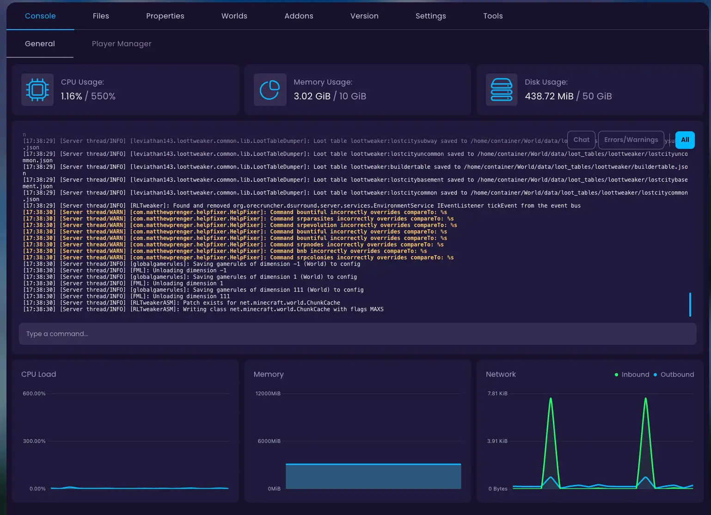Image resolution: width=711 pixels, height=515 pixels.
Task: Switch to the Version tab
Action: pos(364,16)
